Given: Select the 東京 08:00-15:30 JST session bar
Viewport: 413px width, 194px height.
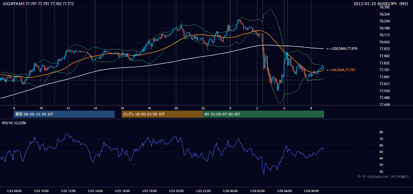Looking at the screenshot, I should [x=64, y=114].
